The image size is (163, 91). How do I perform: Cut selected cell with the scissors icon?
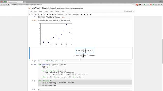tap(36, 14)
